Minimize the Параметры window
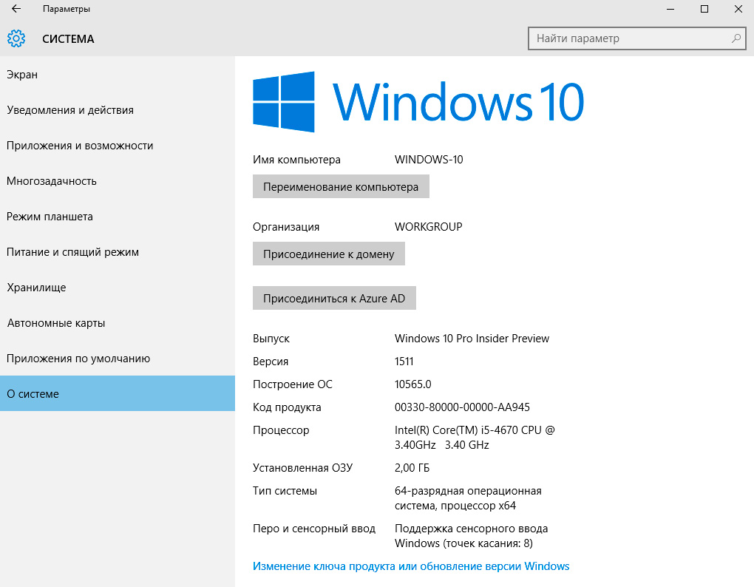 click(670, 9)
